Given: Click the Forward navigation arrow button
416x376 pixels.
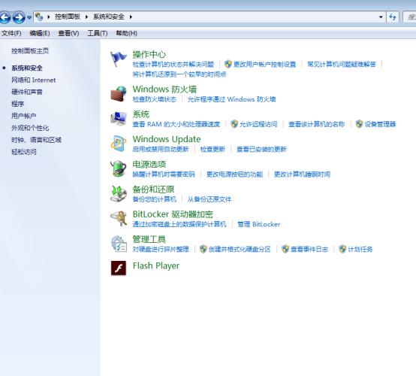Looking at the screenshot, I should 19,17.
